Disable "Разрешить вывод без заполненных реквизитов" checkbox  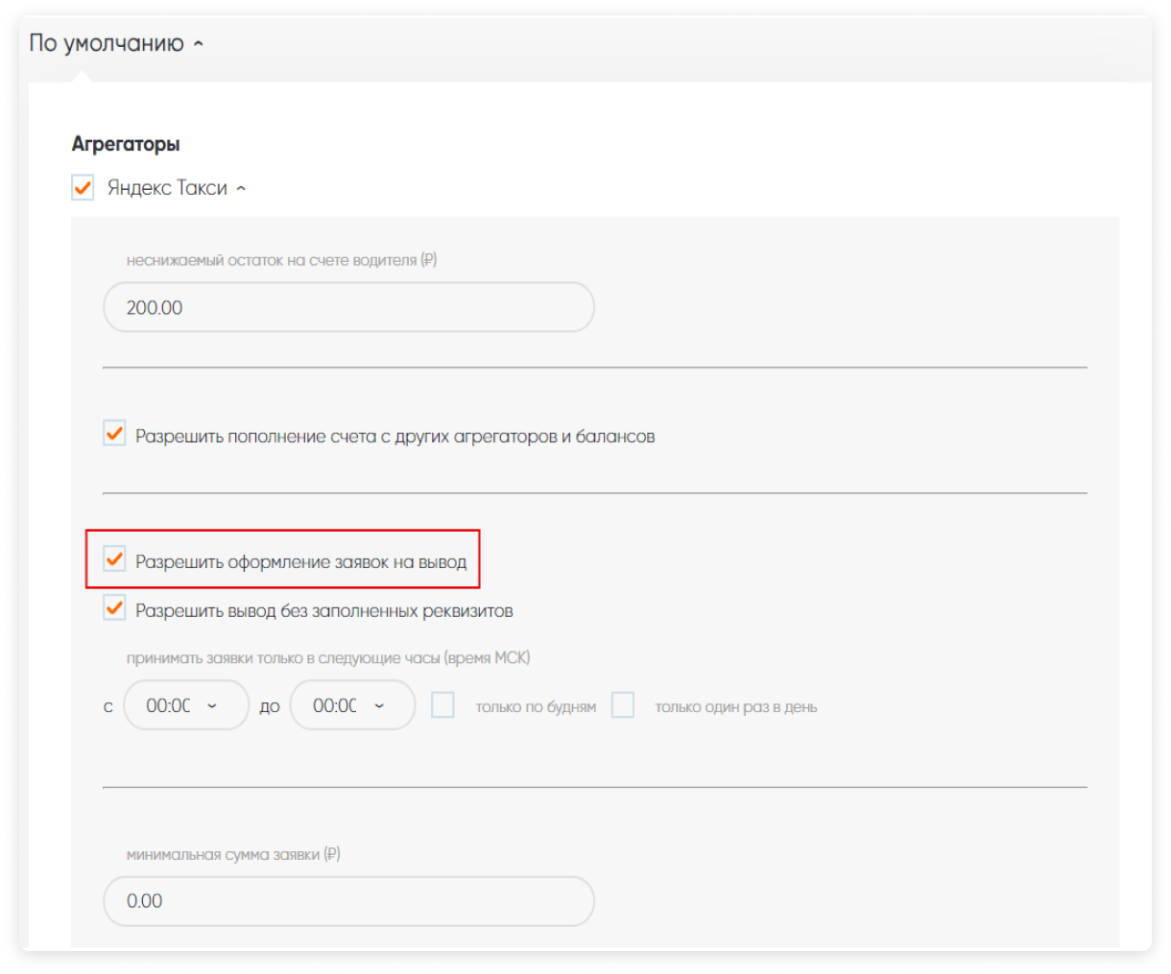(x=114, y=607)
